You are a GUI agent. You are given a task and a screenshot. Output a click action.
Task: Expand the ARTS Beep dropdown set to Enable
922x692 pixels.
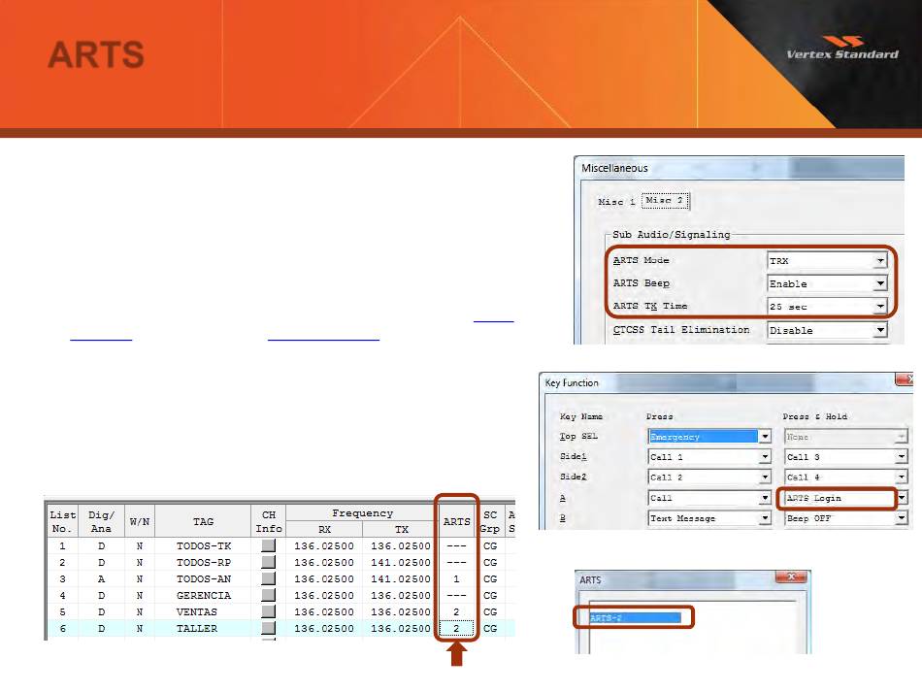pos(826,283)
